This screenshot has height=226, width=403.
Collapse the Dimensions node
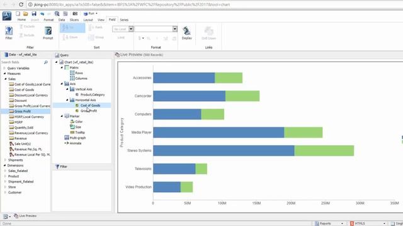(4, 165)
